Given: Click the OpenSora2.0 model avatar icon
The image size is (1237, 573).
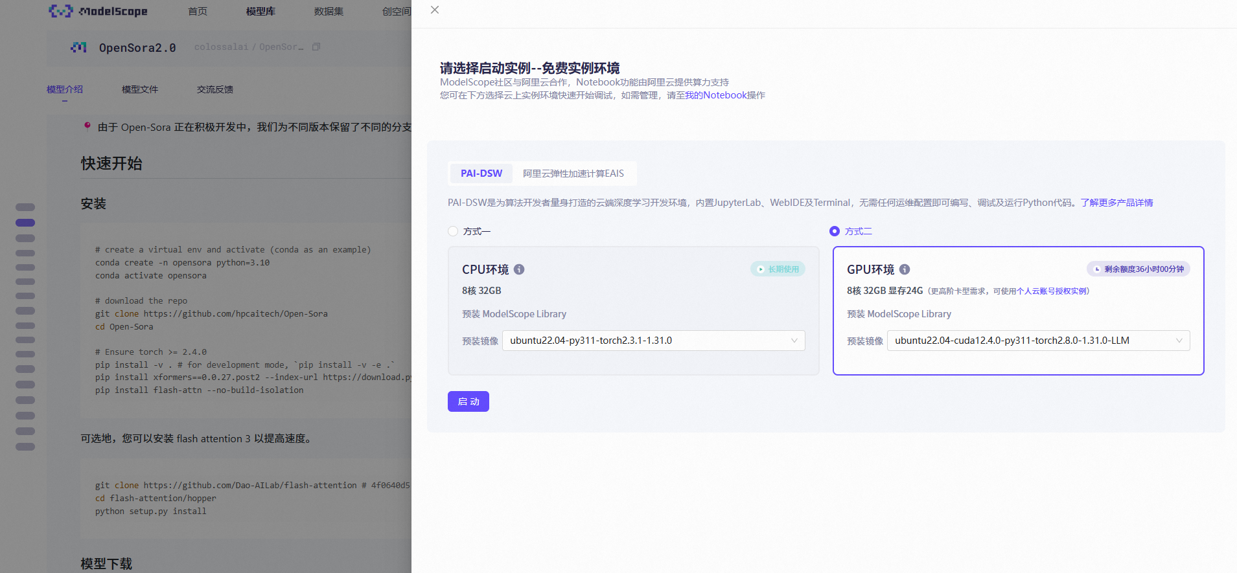Looking at the screenshot, I should [x=78, y=47].
